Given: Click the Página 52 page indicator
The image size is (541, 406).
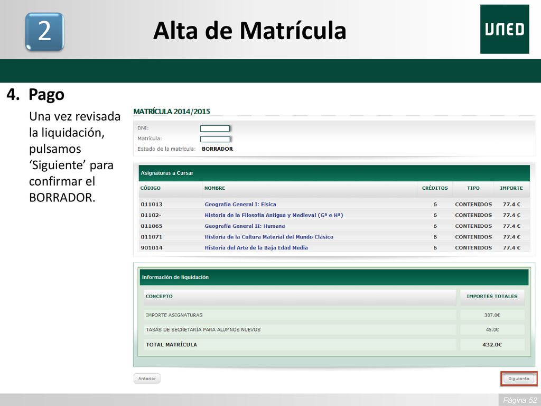Looking at the screenshot, I should click(x=520, y=400).
